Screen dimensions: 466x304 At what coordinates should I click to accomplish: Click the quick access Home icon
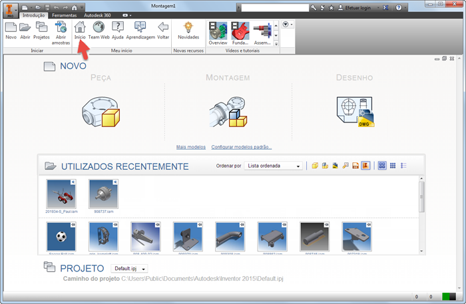(x=75, y=7)
